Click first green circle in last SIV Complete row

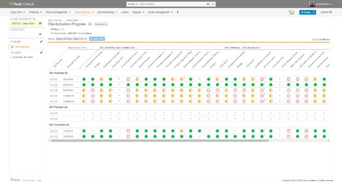click(84, 137)
